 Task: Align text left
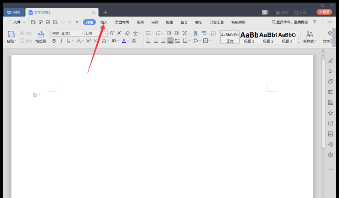[x=148, y=41]
